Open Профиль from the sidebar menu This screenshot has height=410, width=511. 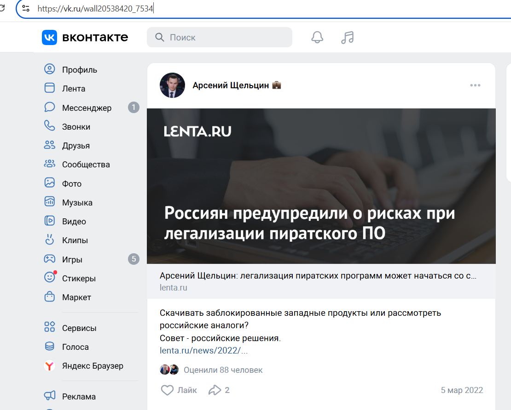click(x=80, y=69)
